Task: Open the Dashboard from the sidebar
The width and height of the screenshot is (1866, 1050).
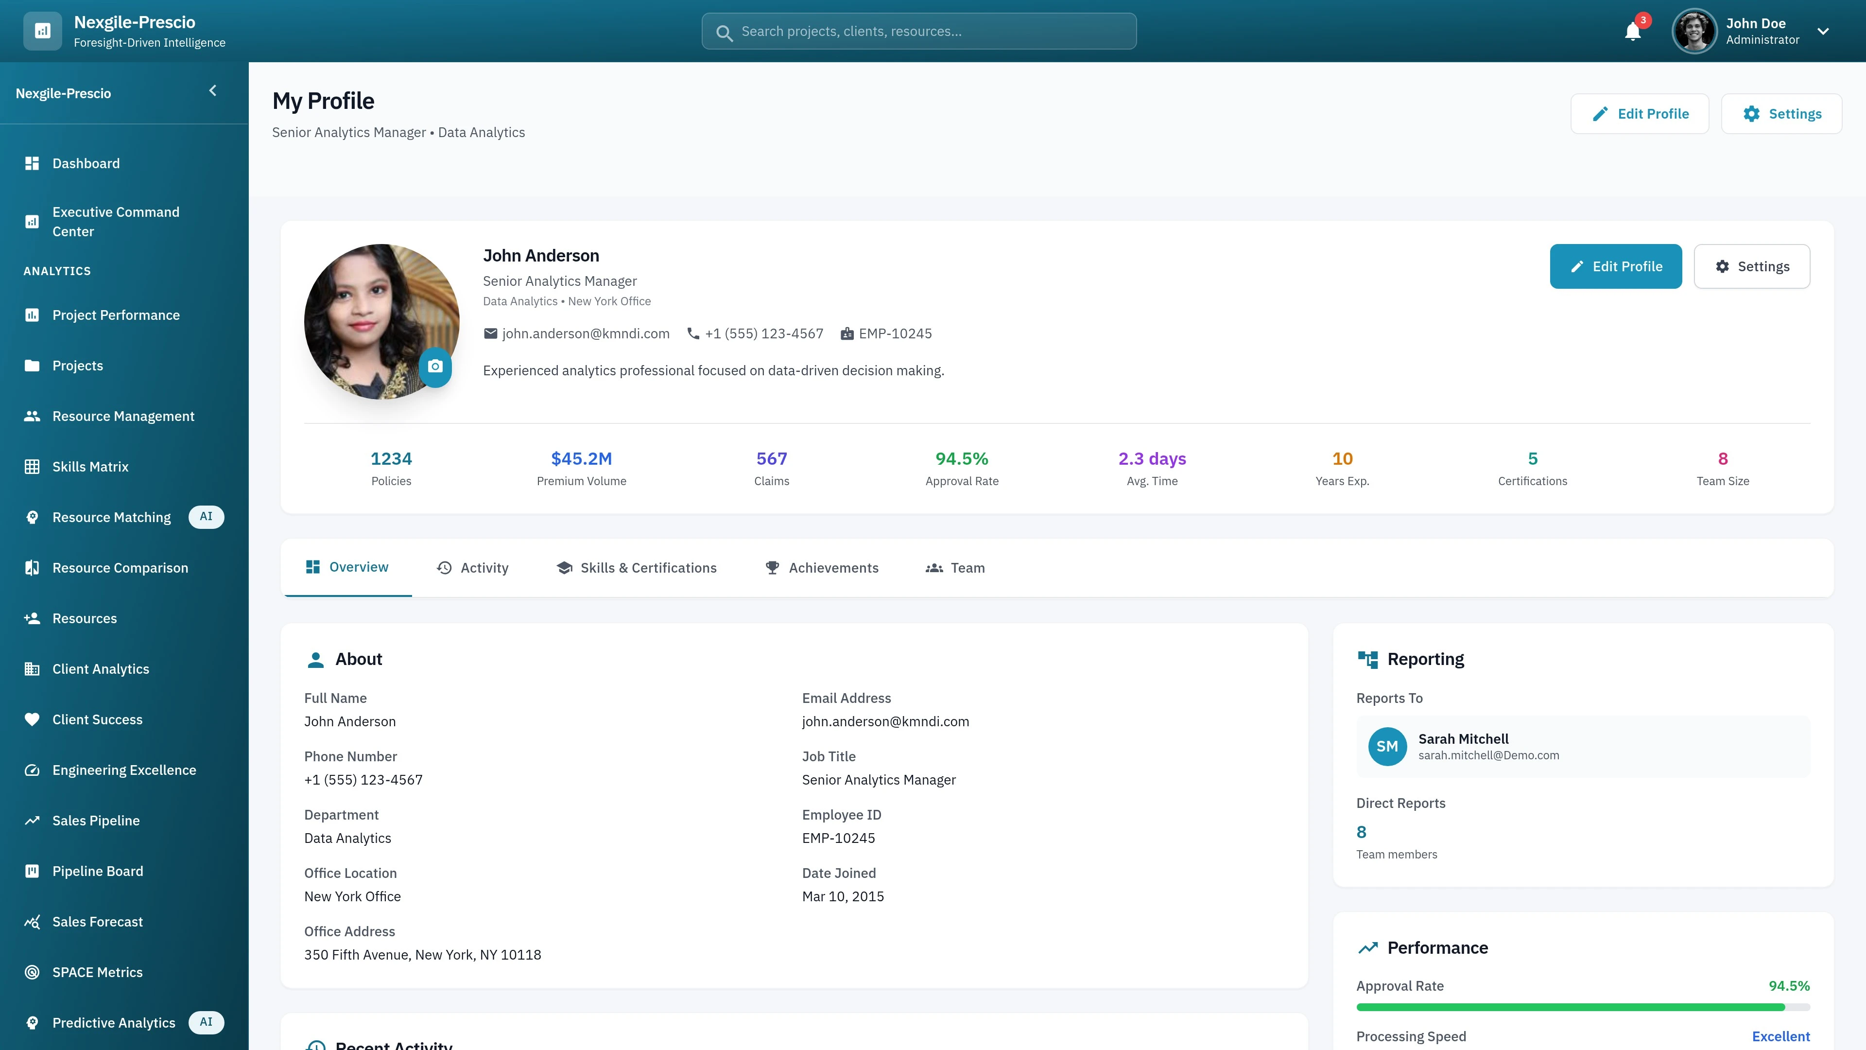Action: click(x=86, y=163)
